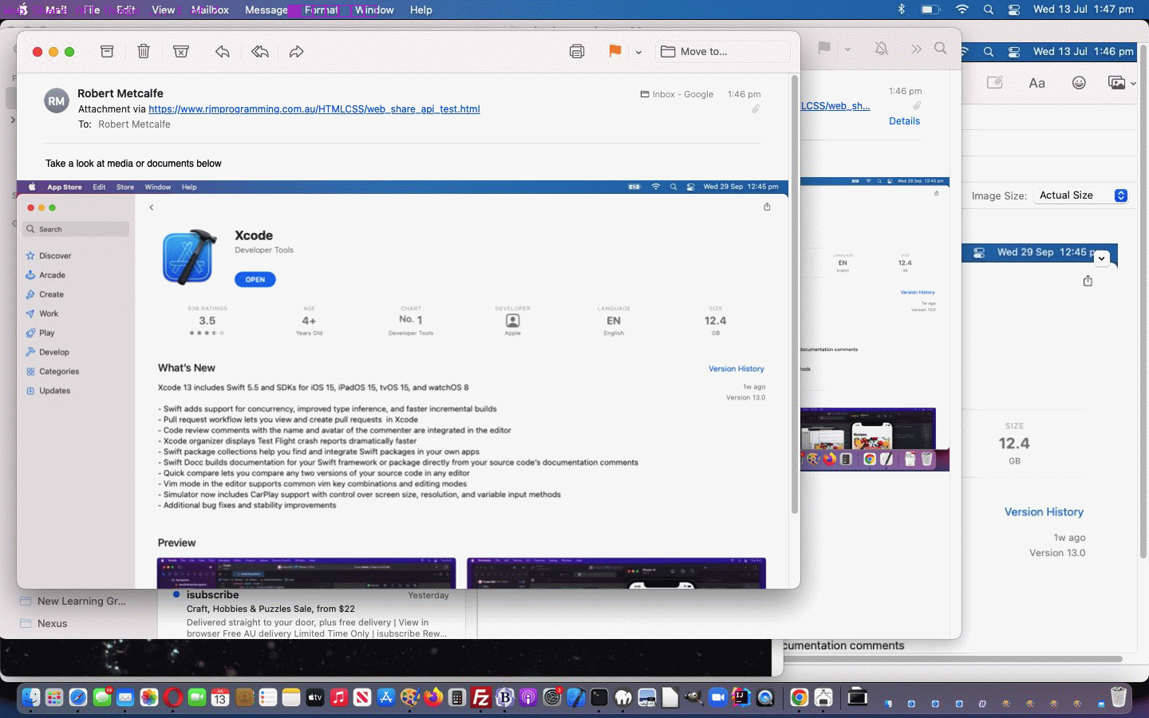The width and height of the screenshot is (1149, 718).
Task: Click embedded Xcode App Store screenshot
Action: (402, 385)
